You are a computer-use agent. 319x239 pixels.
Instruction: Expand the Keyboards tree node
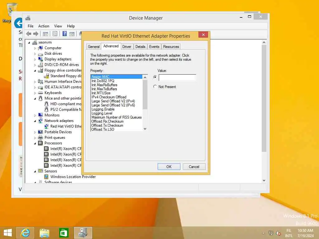pos(35,93)
